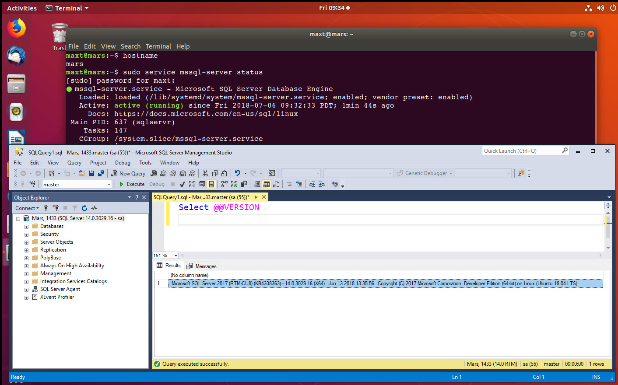This screenshot has height=385, width=618.
Task: Click Object Explorer Refresh icon
Action: pos(84,208)
